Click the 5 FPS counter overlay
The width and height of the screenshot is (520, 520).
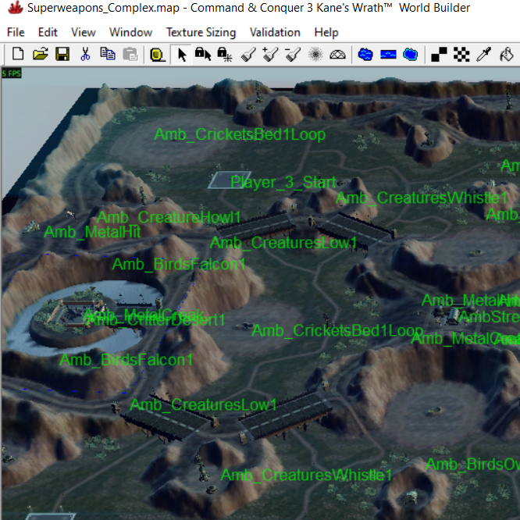point(11,73)
